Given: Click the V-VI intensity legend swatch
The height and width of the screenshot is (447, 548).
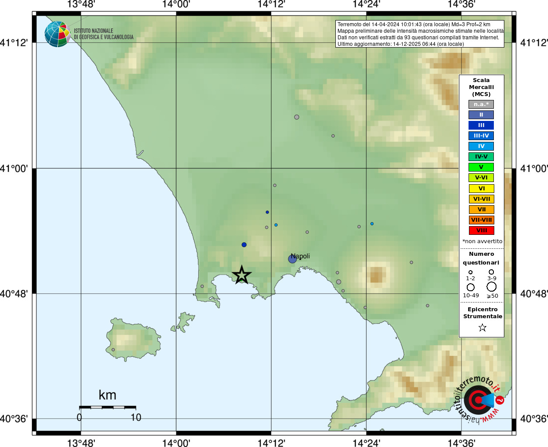Looking at the screenshot, I should click(481, 178).
